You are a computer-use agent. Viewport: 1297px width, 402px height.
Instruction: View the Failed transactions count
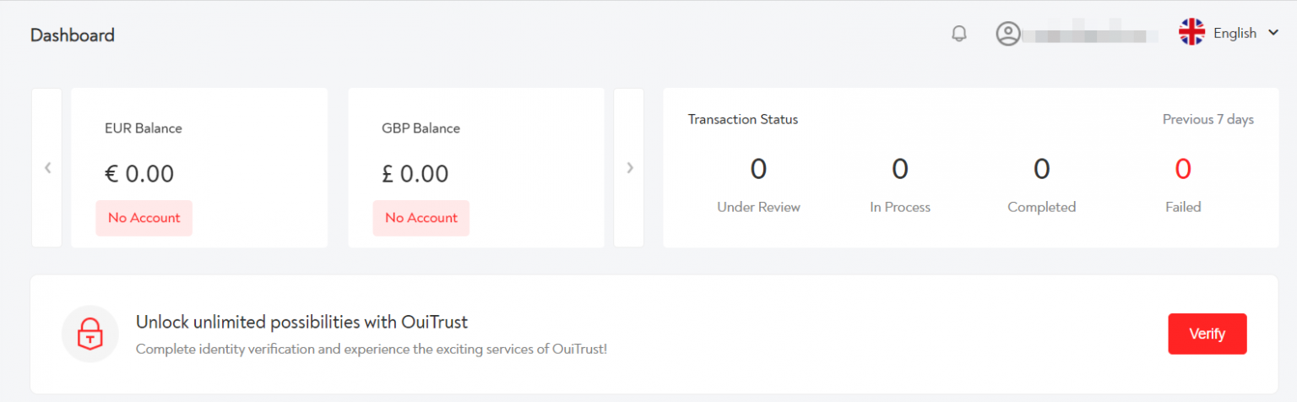tap(1183, 170)
